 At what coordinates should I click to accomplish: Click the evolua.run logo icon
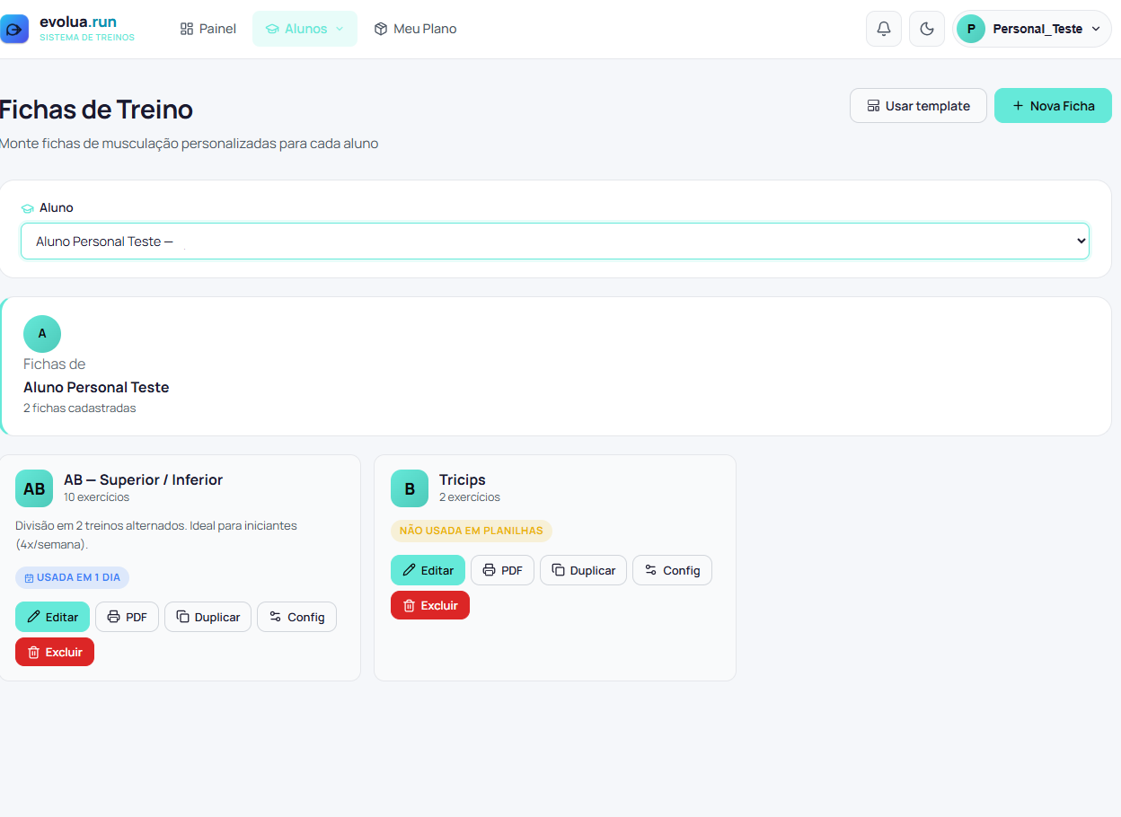[14, 29]
